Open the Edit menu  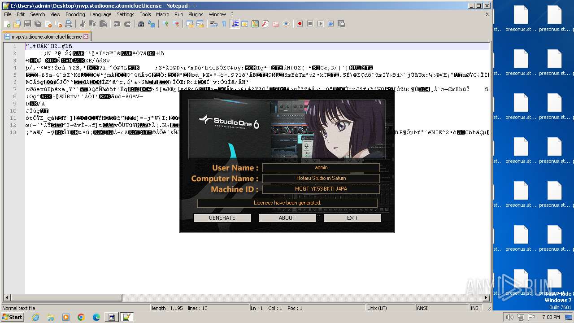[x=21, y=14]
